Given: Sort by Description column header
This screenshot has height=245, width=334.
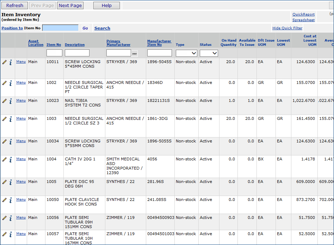Looking at the screenshot, I should [75, 45].
